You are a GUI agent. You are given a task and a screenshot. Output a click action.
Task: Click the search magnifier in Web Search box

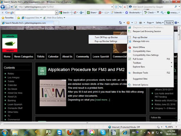[176, 7]
